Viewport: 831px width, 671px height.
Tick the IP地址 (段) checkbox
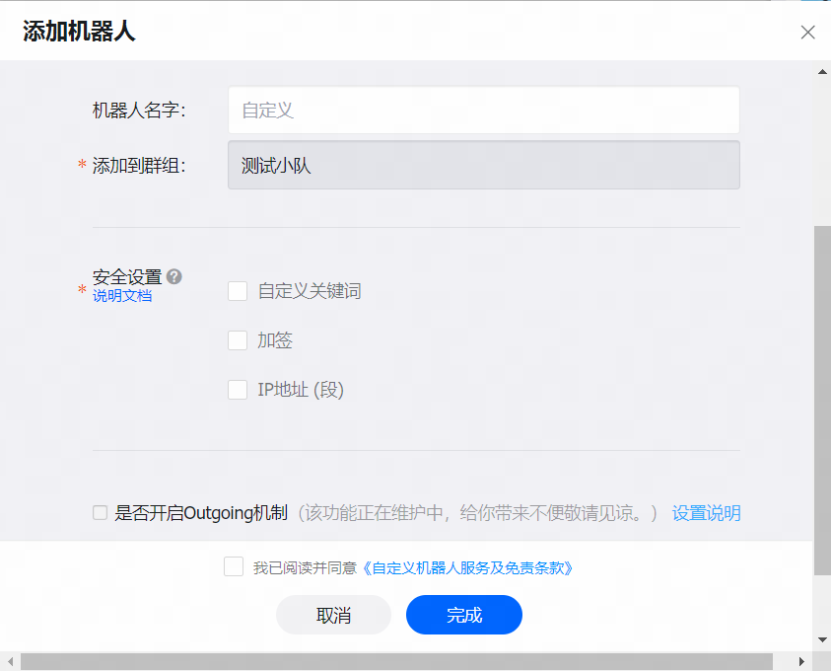[238, 390]
